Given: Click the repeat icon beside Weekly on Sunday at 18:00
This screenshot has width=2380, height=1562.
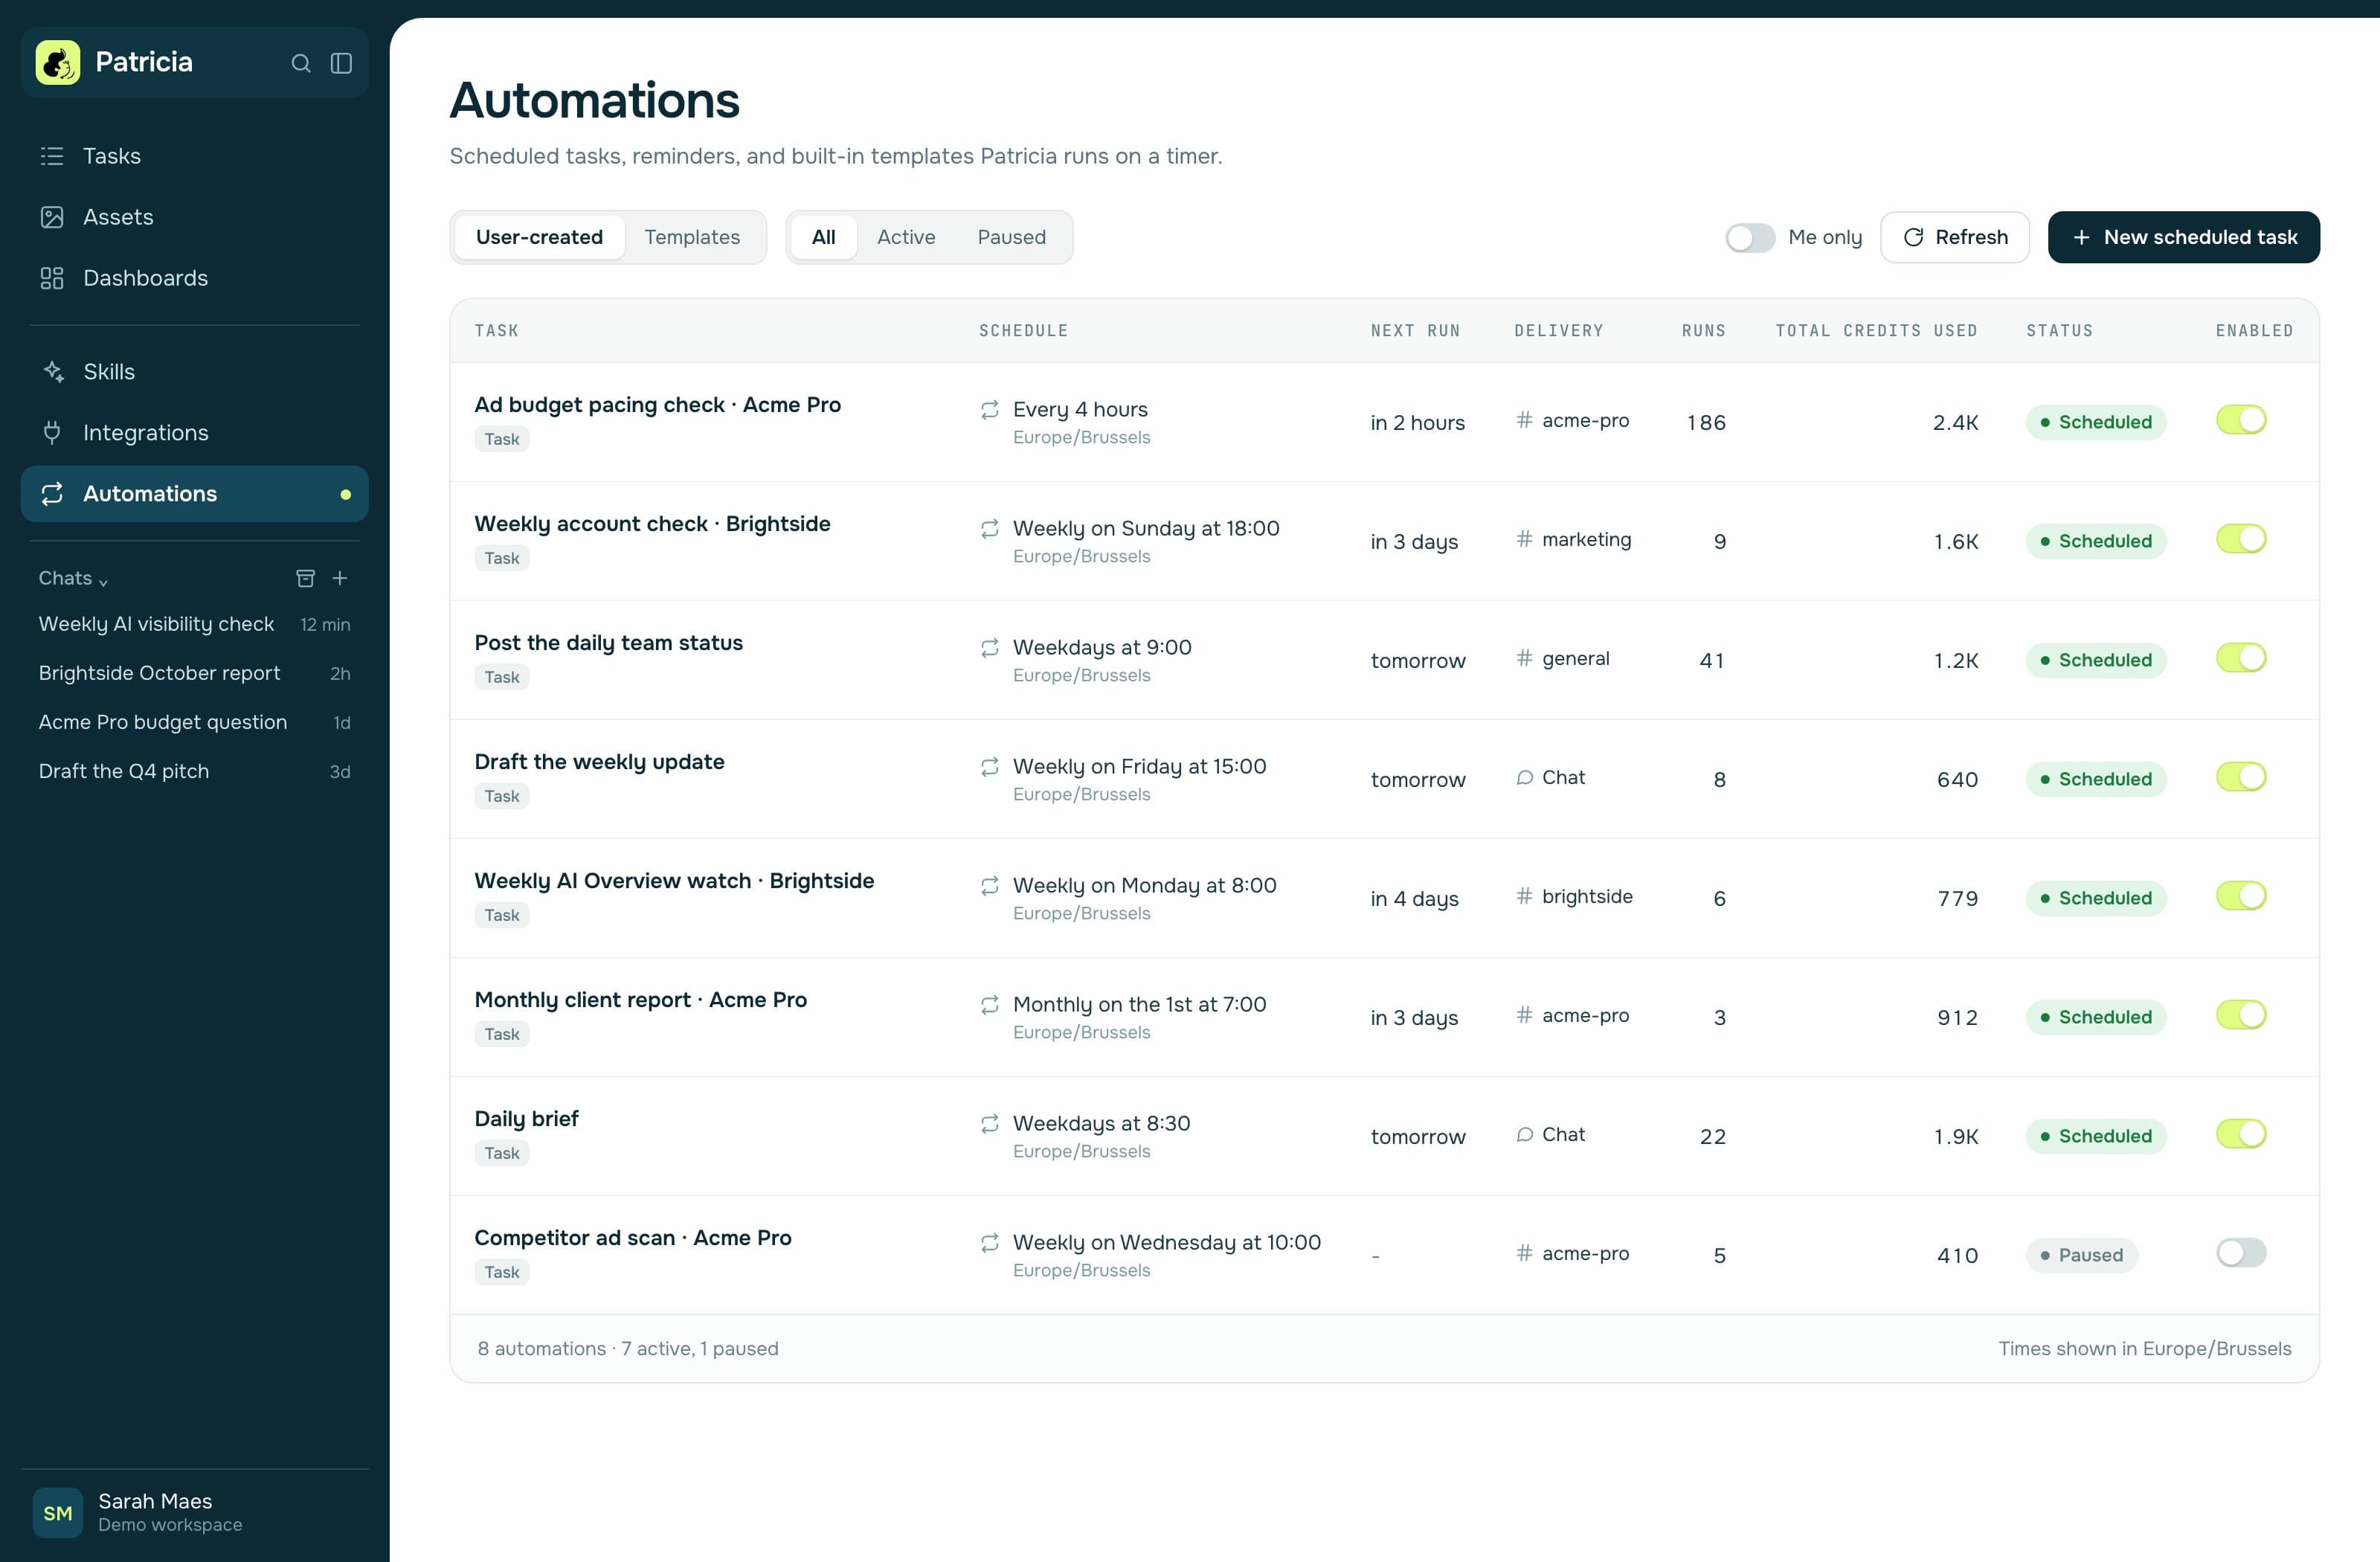Looking at the screenshot, I should 990,529.
